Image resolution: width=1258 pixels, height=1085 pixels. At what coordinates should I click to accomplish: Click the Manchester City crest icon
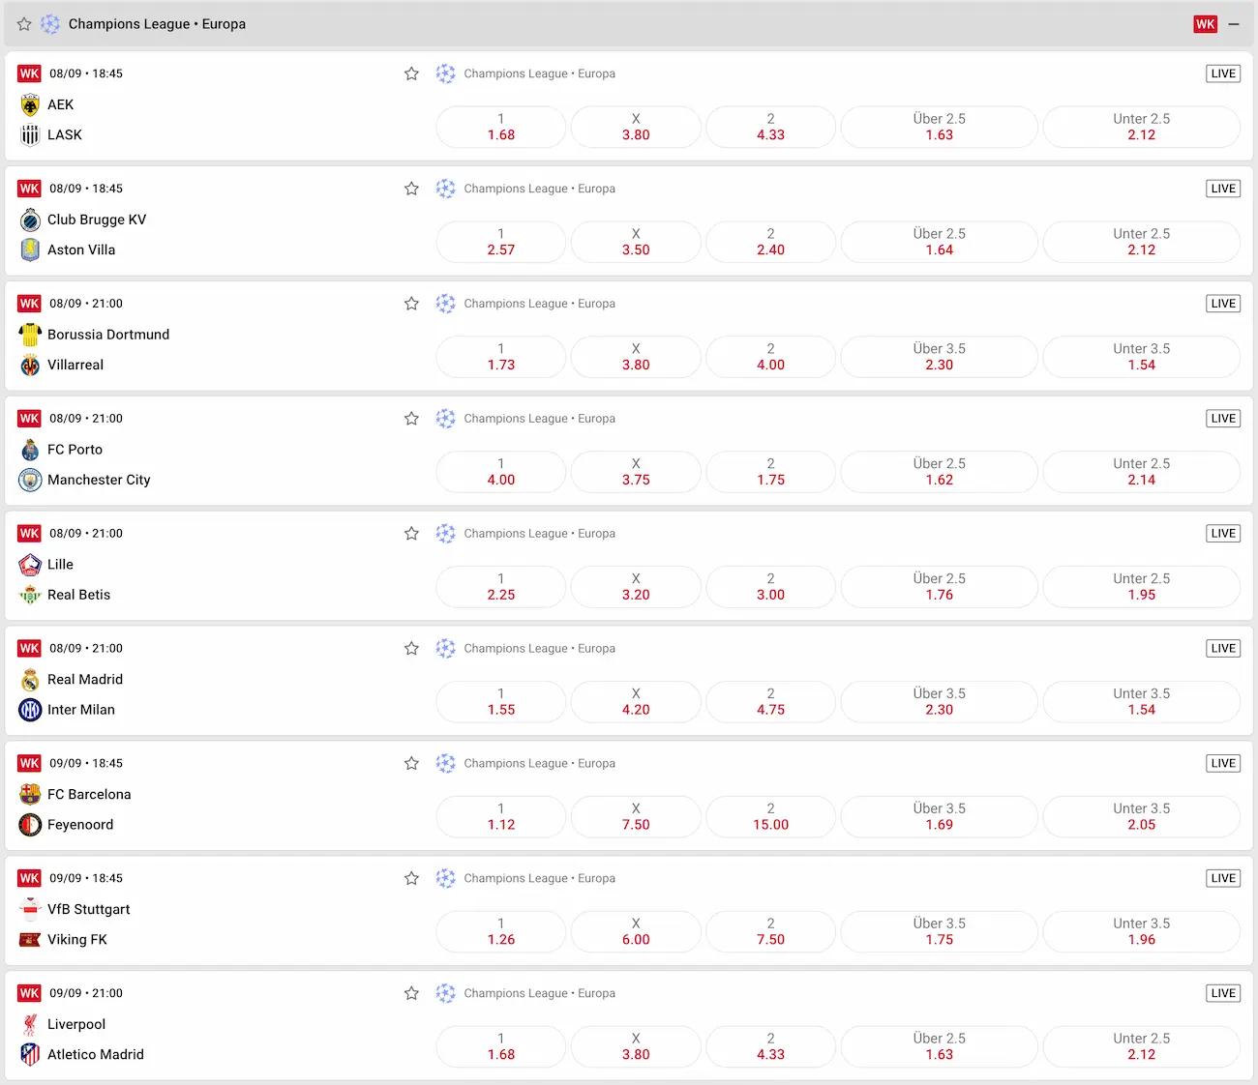30,480
